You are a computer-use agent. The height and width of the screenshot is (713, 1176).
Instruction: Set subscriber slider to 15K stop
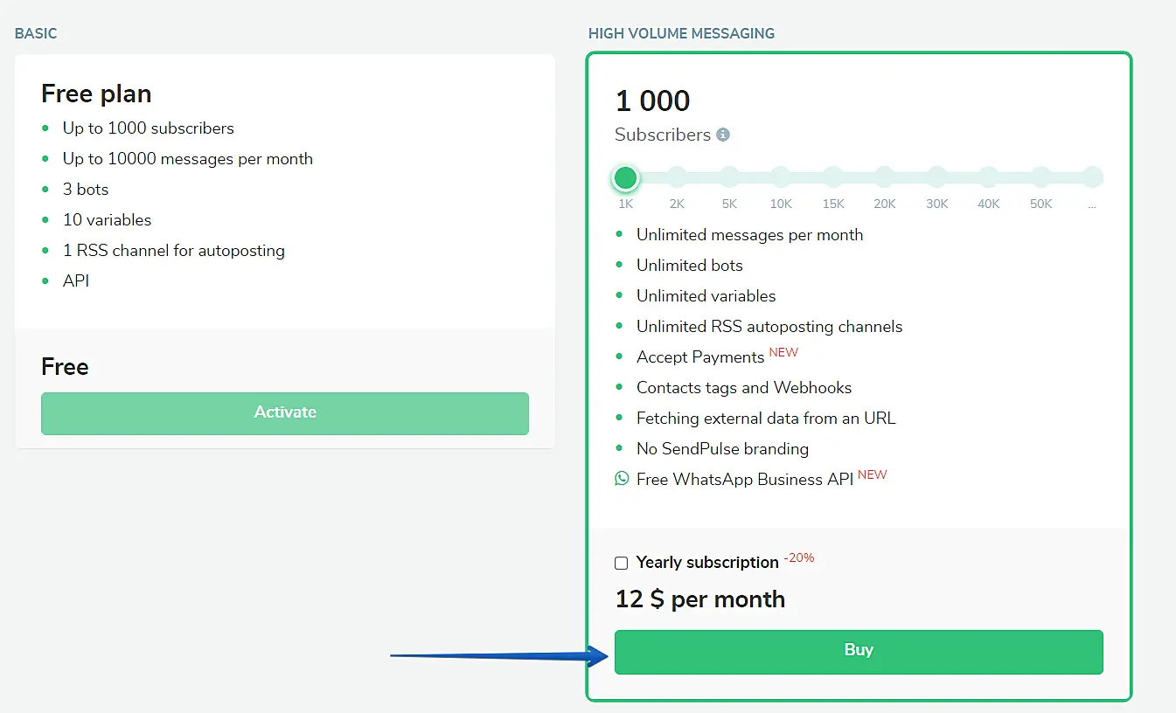point(833,178)
